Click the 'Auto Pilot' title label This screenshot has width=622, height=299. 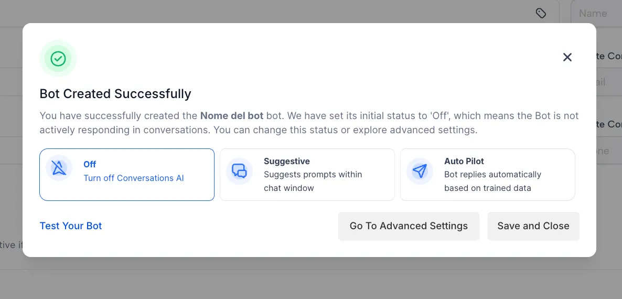coord(464,161)
